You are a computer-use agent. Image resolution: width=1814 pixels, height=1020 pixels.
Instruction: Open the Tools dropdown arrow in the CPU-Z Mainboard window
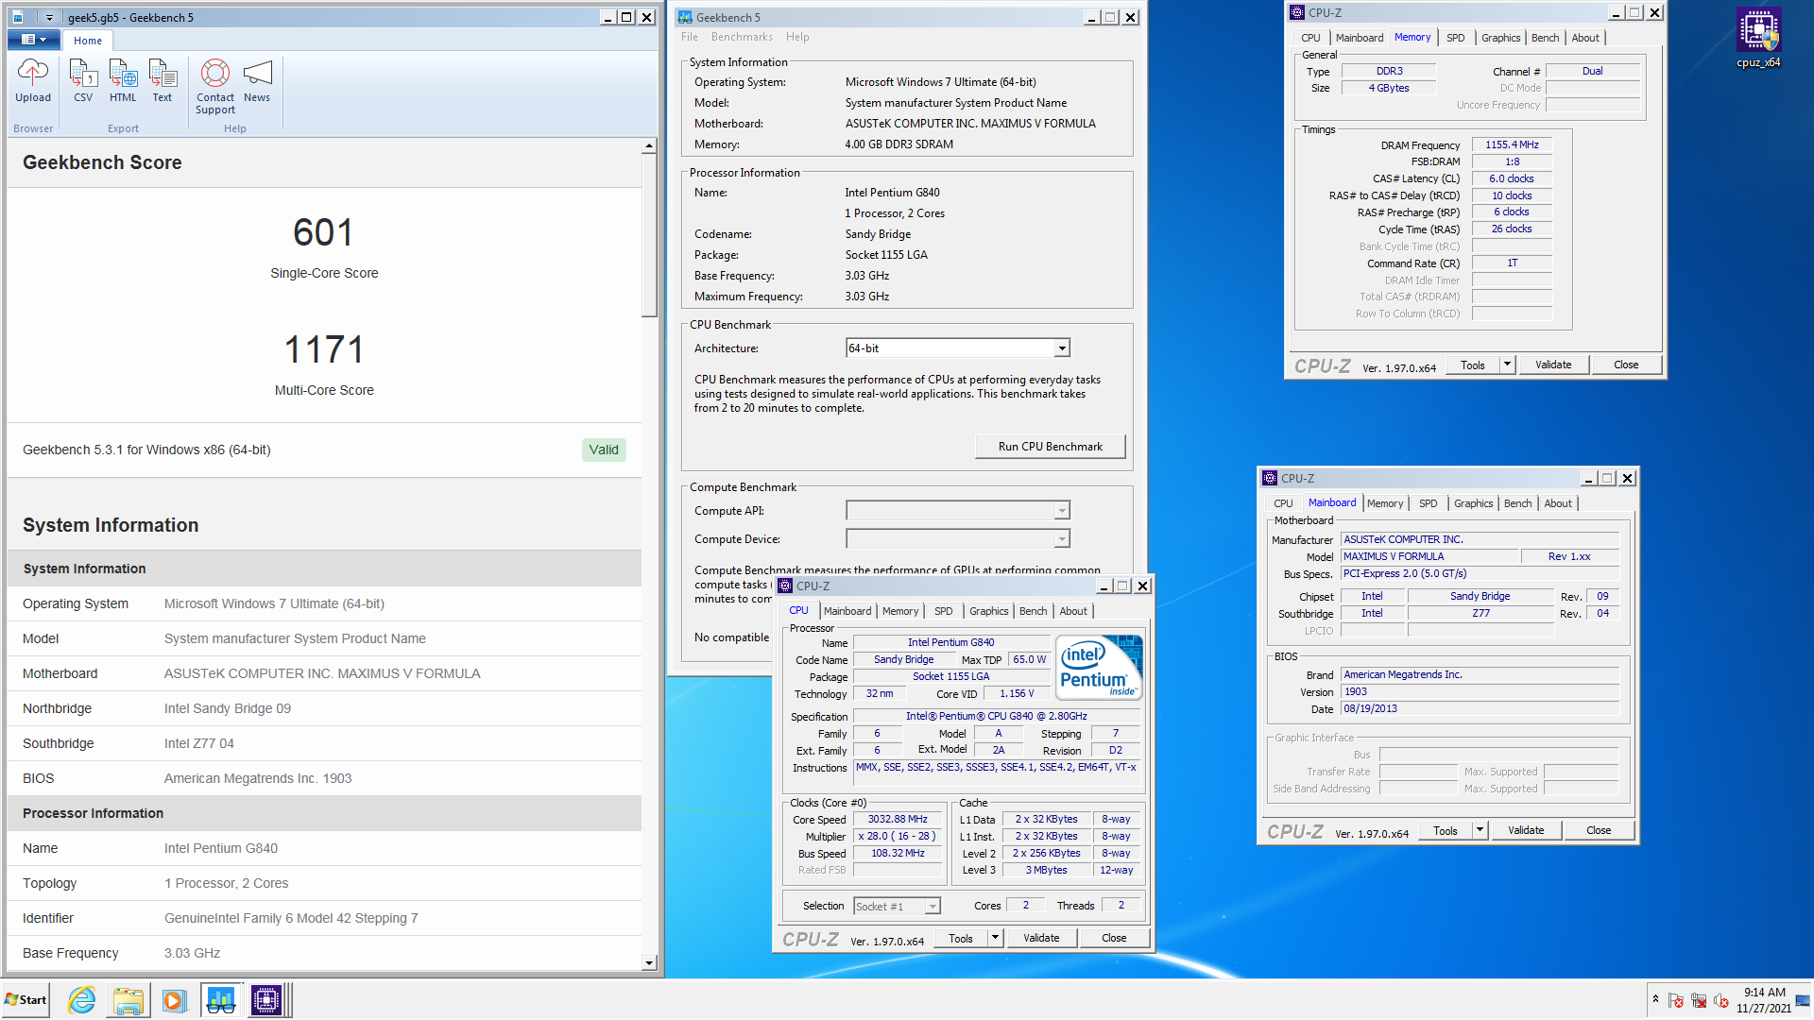click(1480, 830)
